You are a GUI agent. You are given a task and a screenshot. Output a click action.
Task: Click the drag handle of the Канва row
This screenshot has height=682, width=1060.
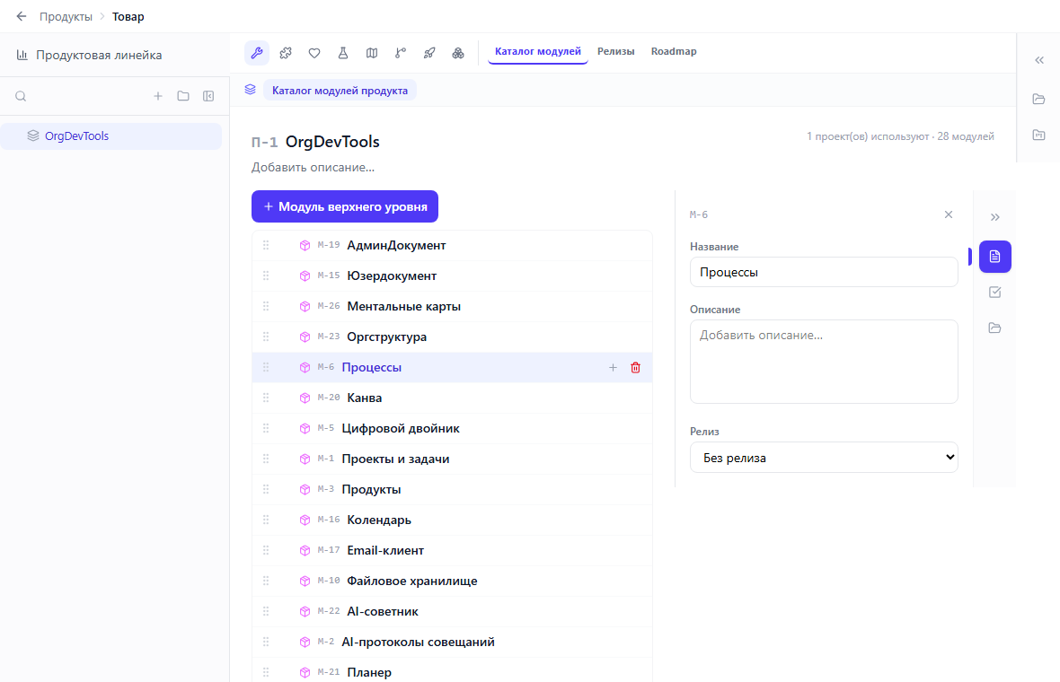266,398
